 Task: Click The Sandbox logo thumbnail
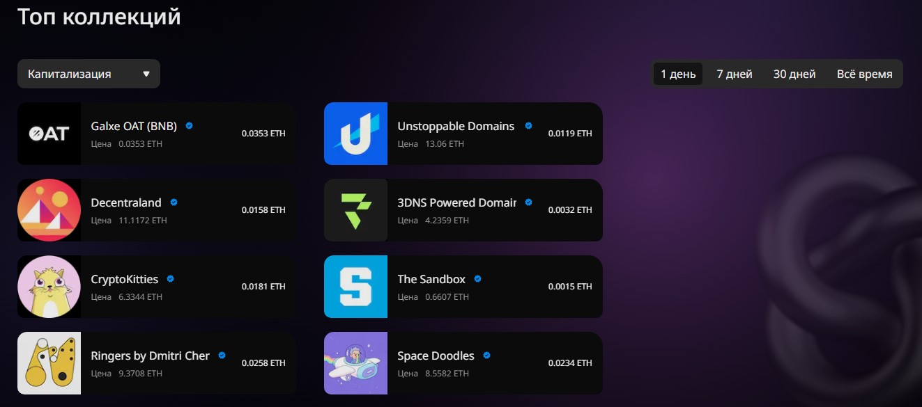[355, 287]
